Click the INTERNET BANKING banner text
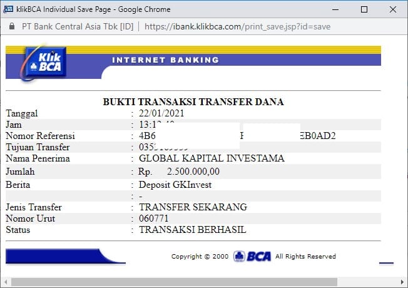The width and height of the screenshot is (408, 288). [165, 60]
